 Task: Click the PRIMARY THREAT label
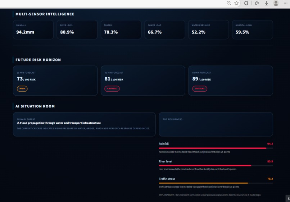[x=26, y=119]
